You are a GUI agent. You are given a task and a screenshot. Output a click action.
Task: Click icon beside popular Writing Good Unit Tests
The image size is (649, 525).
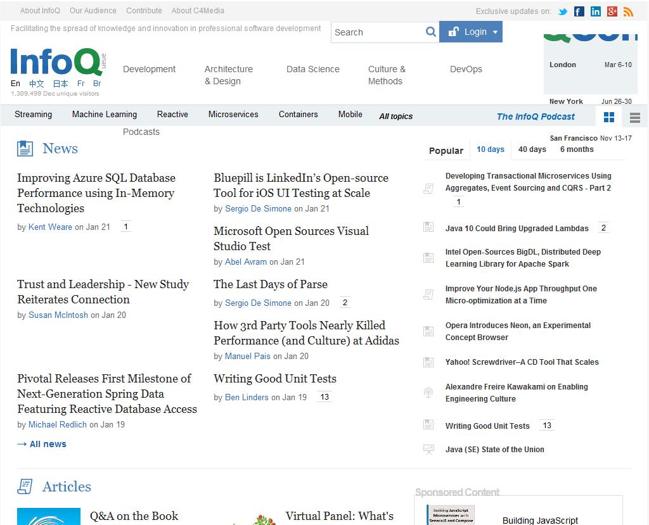(428, 424)
